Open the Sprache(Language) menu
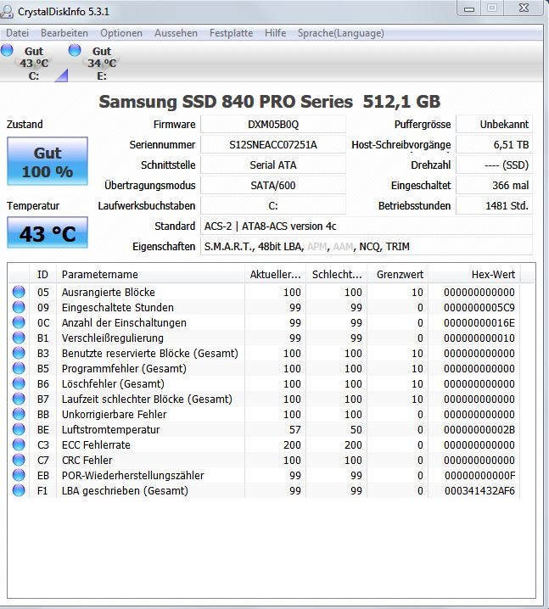The width and height of the screenshot is (549, 609). [x=341, y=33]
